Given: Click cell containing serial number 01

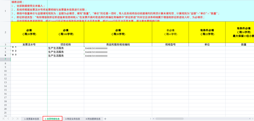Looking at the screenshot, I should [29, 48].
